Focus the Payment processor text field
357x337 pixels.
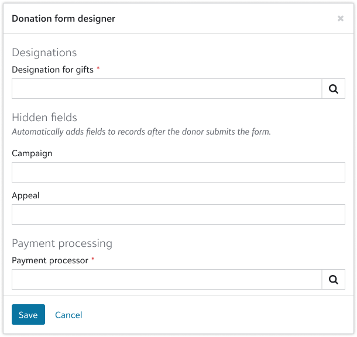point(167,280)
